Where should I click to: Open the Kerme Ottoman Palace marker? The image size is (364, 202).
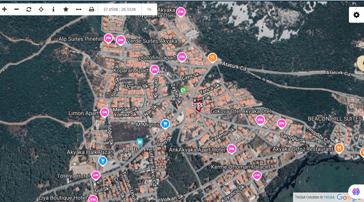pyautogui.click(x=257, y=175)
